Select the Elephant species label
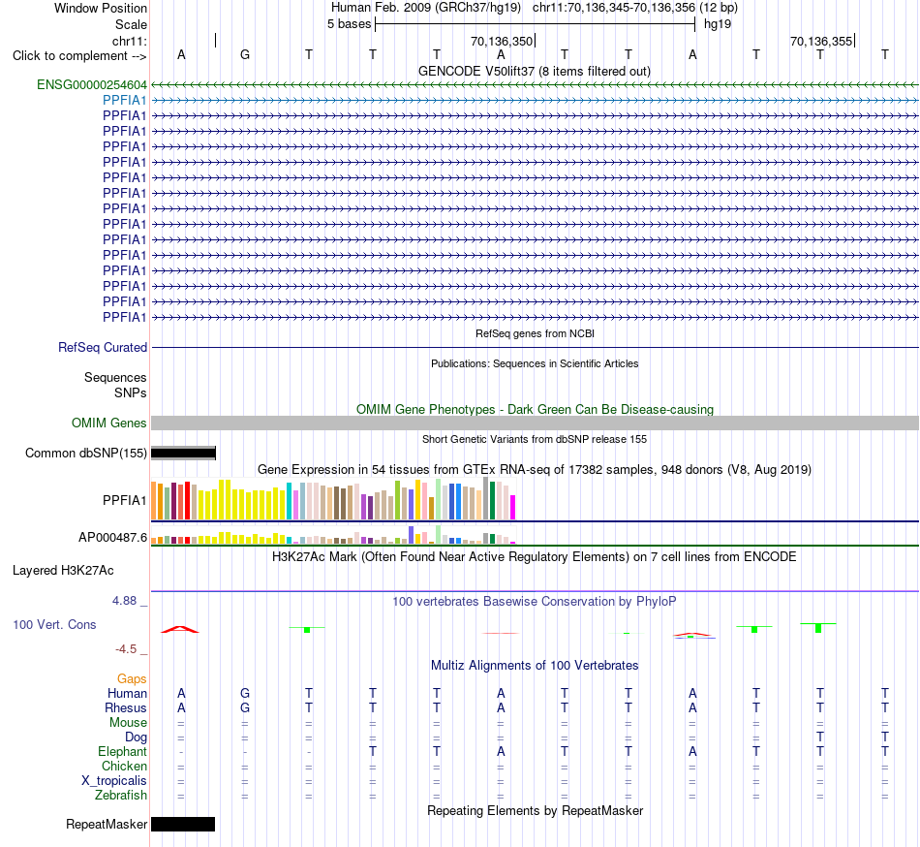The width and height of the screenshot is (920, 847). click(122, 752)
